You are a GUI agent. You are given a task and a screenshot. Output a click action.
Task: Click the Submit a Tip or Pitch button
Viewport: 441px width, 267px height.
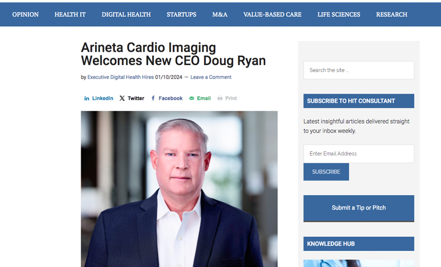[359, 208]
